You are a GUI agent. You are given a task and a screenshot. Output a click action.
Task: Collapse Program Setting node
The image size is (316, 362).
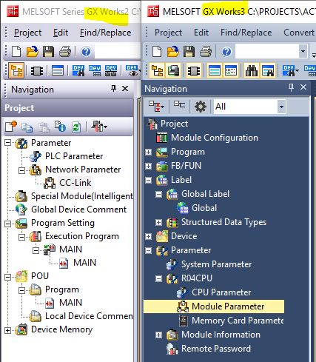(7, 223)
